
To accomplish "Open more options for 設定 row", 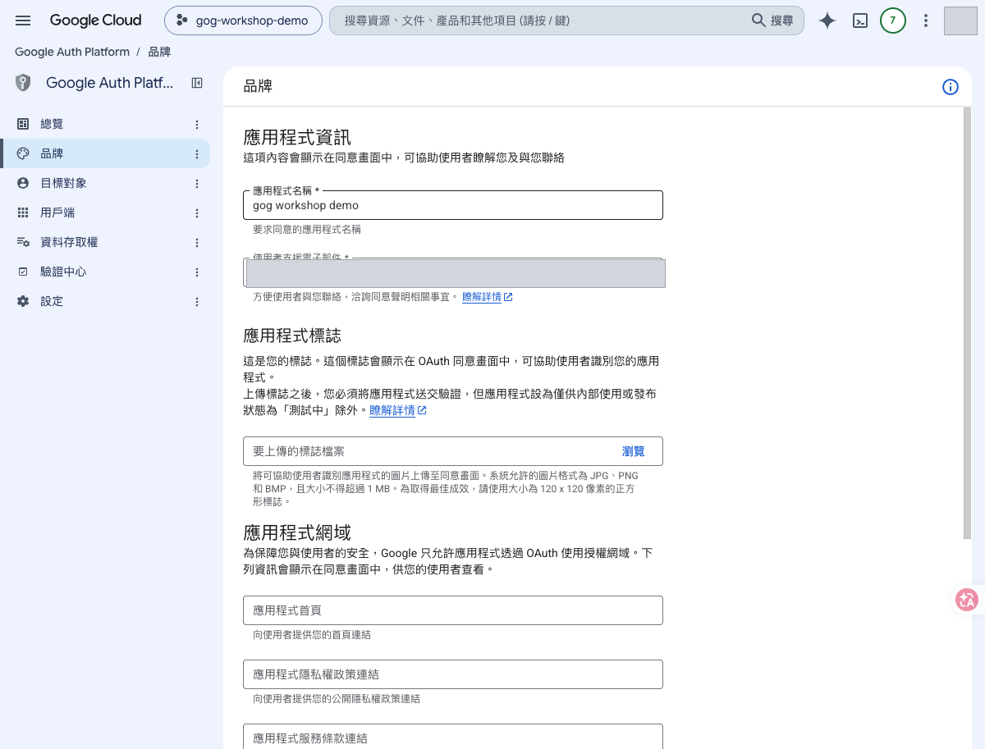I will (x=197, y=301).
